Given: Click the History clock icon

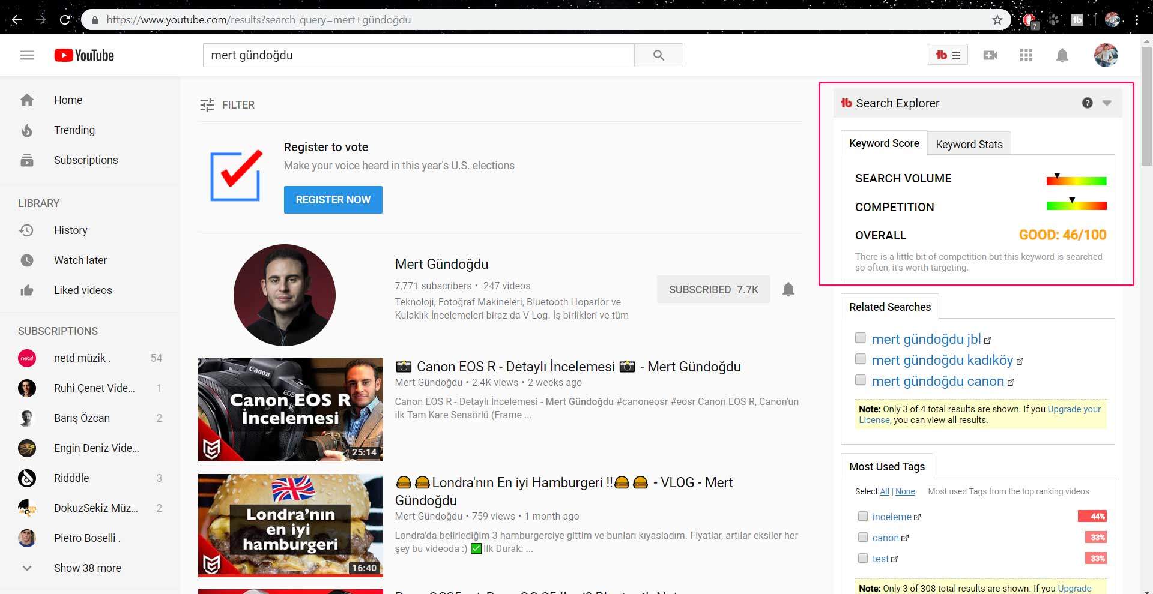Looking at the screenshot, I should coord(27,230).
